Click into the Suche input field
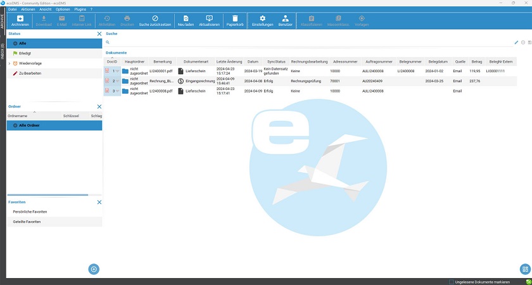The image size is (532, 285). [310, 42]
